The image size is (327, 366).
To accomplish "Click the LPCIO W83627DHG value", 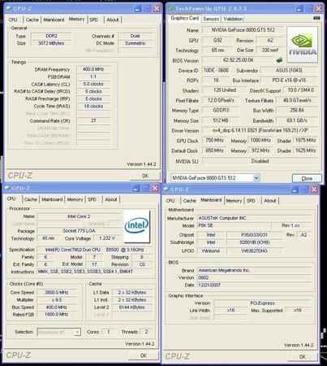I will pos(255,251).
